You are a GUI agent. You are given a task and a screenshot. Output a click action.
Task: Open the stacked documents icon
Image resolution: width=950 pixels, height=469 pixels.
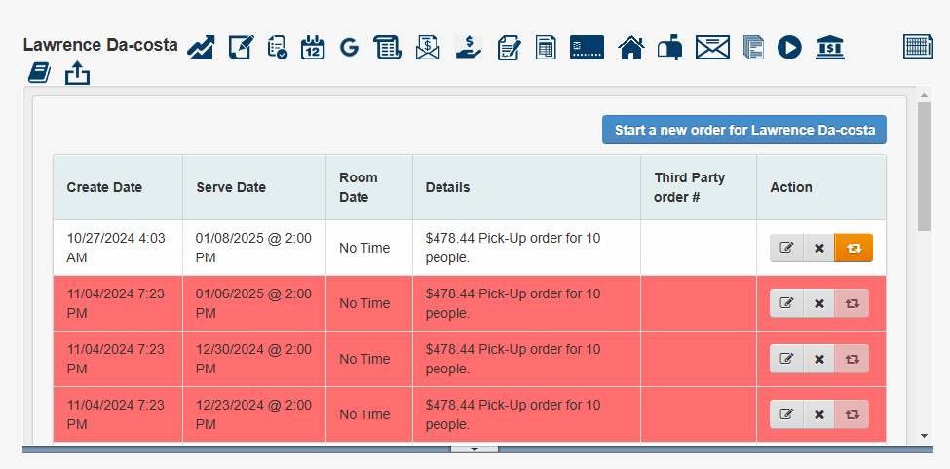(753, 47)
